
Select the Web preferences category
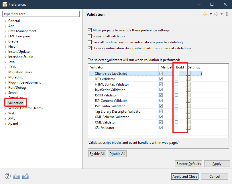12,113
